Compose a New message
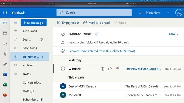 point(34,23)
